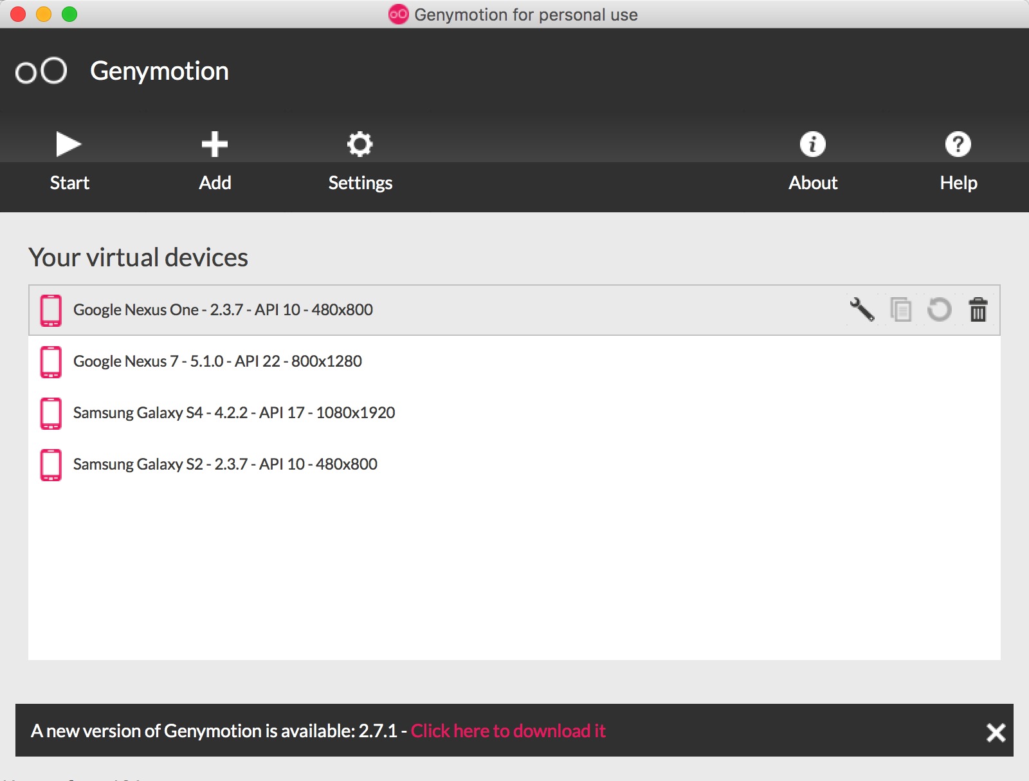Viewport: 1029px width, 781px height.
Task: Click the 'Your virtual devices' heading
Action: [x=138, y=257]
